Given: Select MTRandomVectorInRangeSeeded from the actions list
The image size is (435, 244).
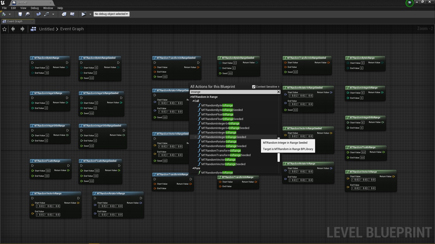Looking at the screenshot, I should click(x=223, y=164).
